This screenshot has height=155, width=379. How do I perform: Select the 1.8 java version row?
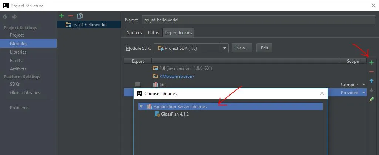245,68
